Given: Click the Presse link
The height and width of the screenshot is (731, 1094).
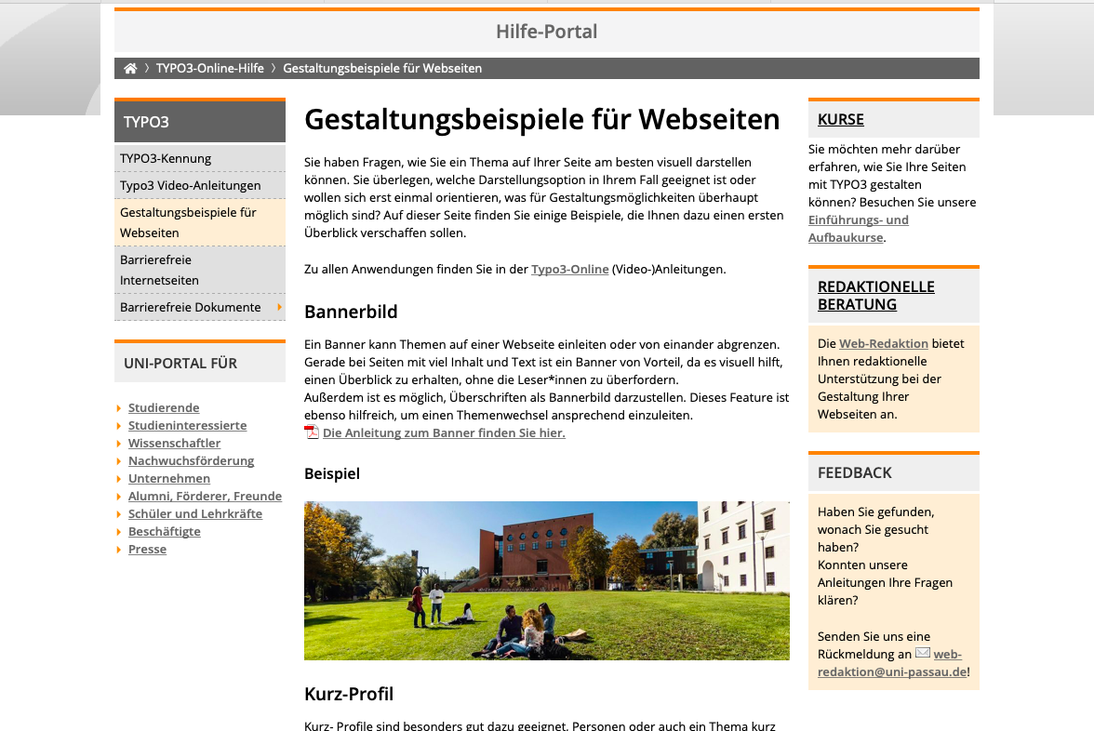Looking at the screenshot, I should tap(147, 549).
